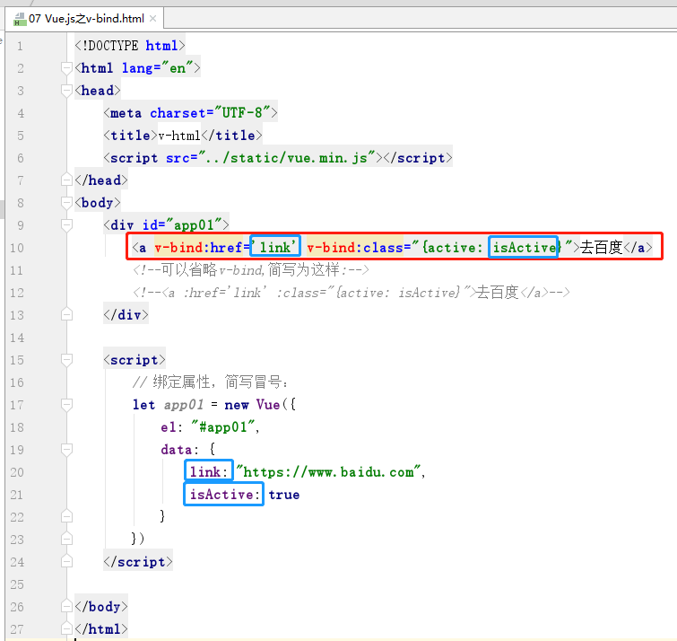Collapse the head tag fold on line 3

tap(66, 91)
